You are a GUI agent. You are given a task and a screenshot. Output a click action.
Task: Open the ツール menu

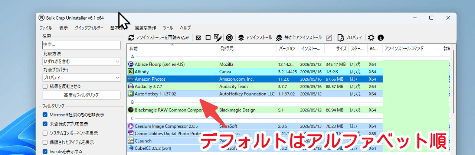coord(168,28)
